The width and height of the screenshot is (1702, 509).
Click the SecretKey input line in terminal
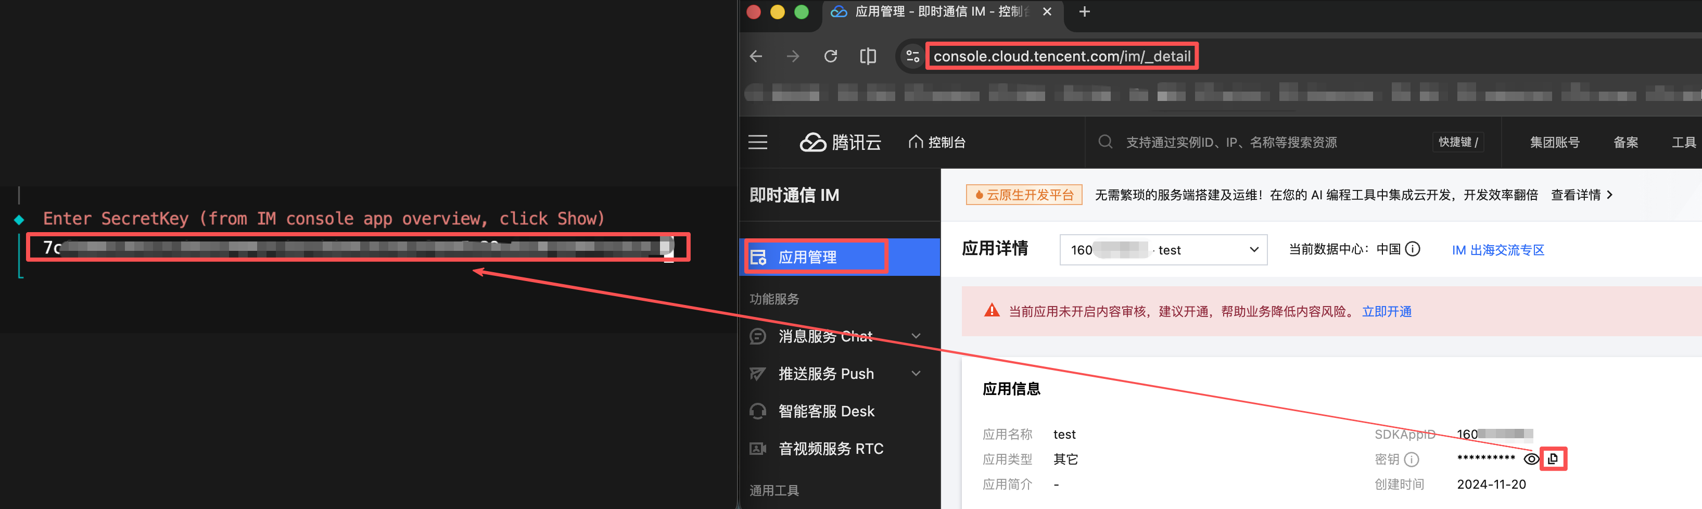pyautogui.click(x=358, y=247)
